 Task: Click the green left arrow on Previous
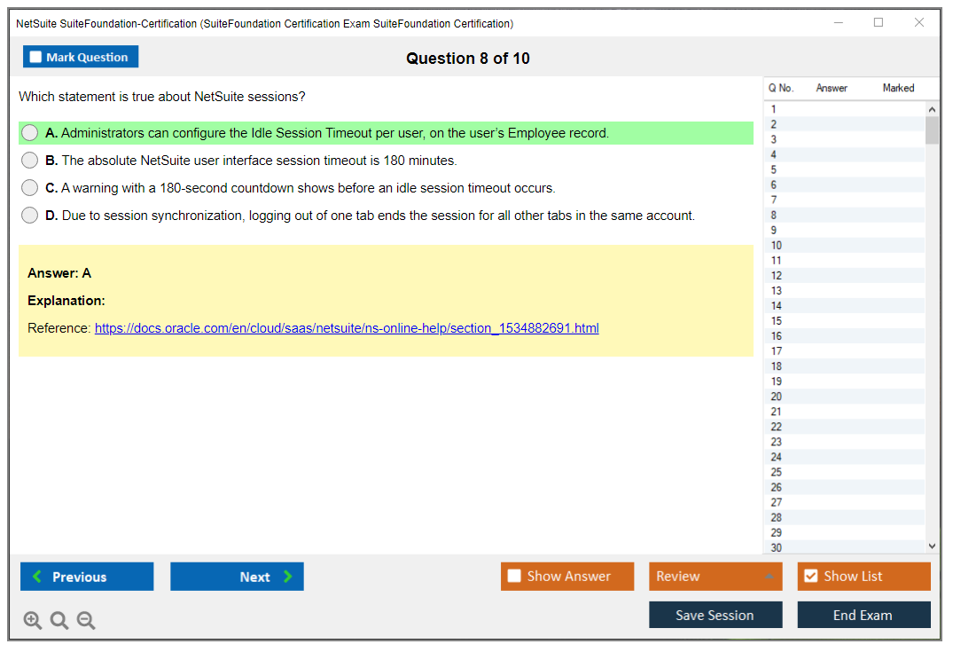[x=38, y=576]
